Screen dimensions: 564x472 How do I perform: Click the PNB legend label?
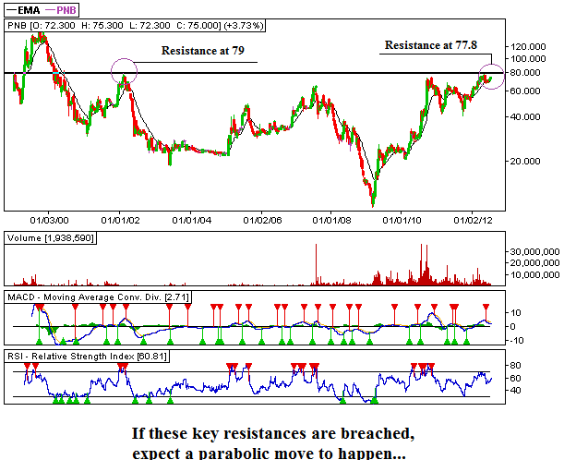pyautogui.click(x=66, y=10)
